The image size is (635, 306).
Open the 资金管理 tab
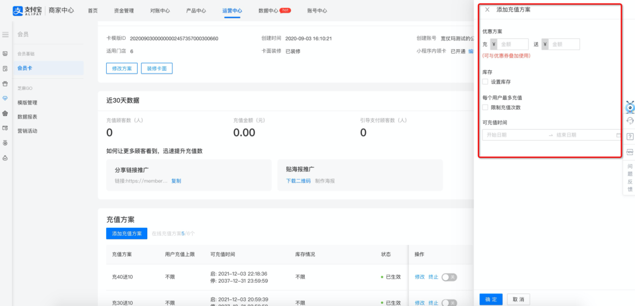pyautogui.click(x=124, y=11)
